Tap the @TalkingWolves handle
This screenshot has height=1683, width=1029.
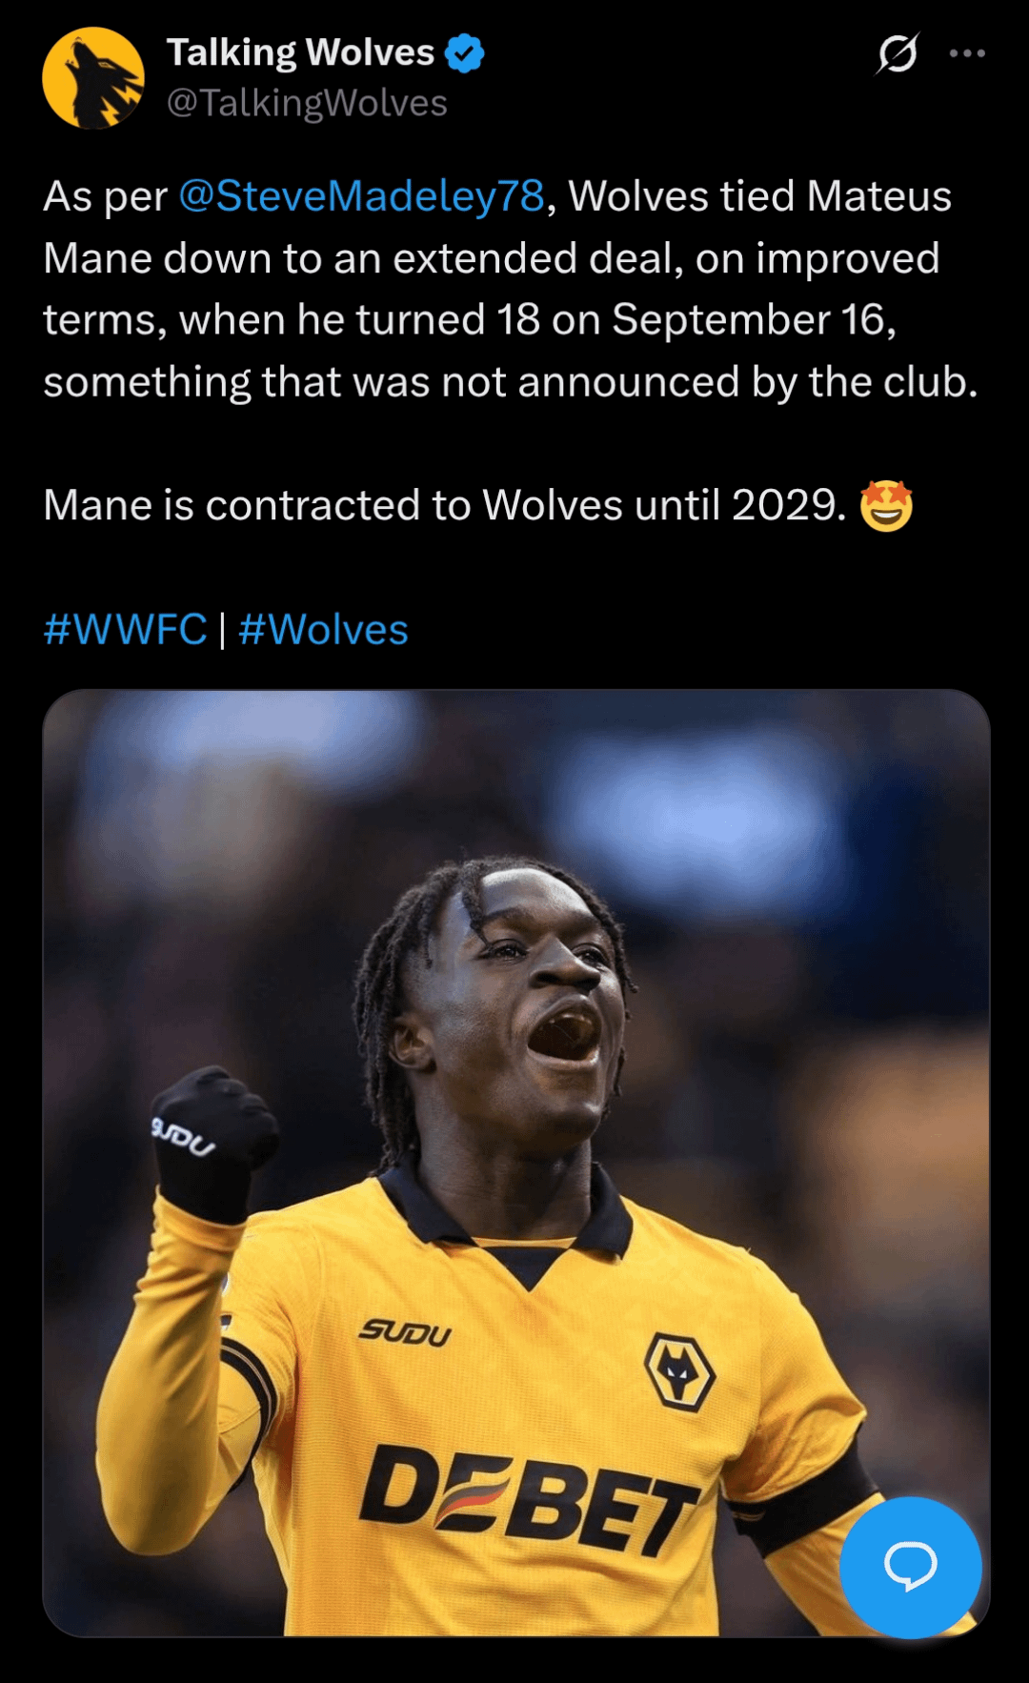coord(307,103)
